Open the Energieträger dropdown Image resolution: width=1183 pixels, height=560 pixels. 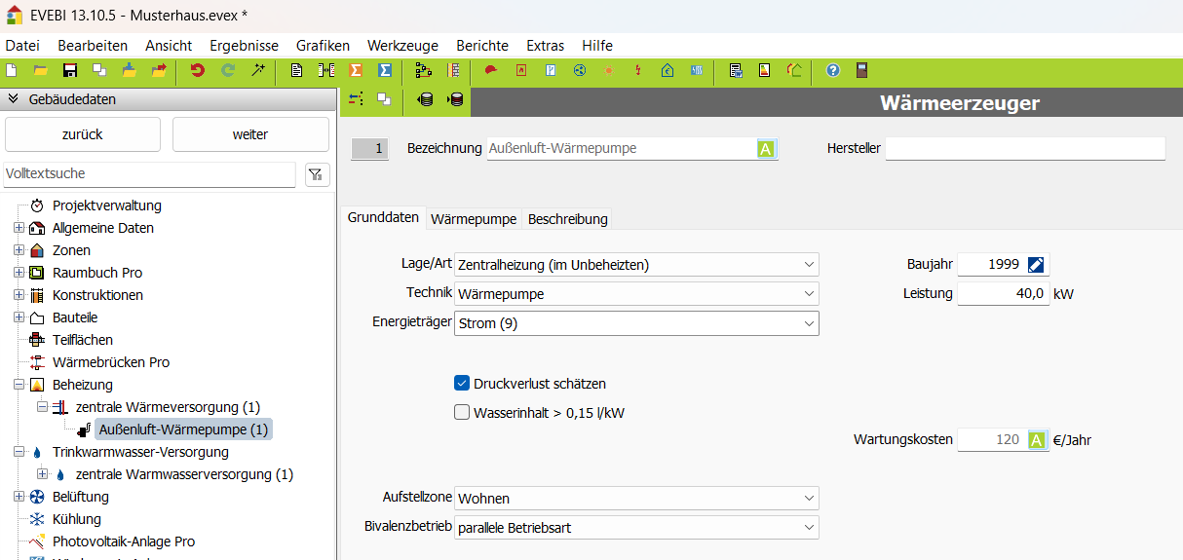(x=636, y=323)
